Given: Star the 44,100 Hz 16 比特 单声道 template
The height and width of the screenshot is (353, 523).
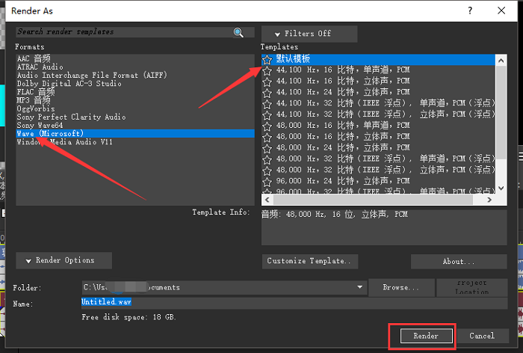Looking at the screenshot, I should pyautogui.click(x=267, y=71).
